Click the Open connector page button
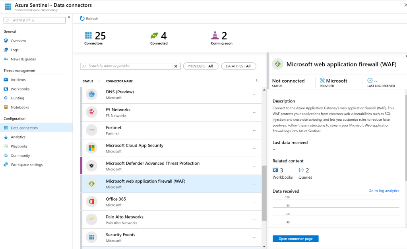407x249 pixels. point(295,239)
